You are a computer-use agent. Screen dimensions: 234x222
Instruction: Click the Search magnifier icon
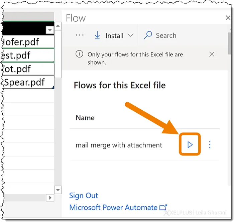click(148, 35)
